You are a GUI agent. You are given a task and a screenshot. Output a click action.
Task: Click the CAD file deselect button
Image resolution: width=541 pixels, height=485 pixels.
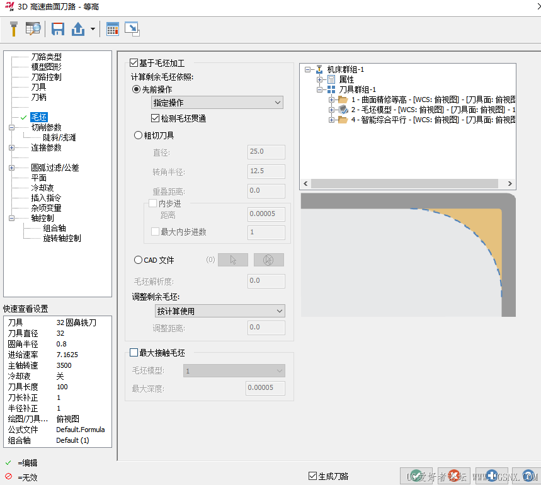click(x=269, y=260)
